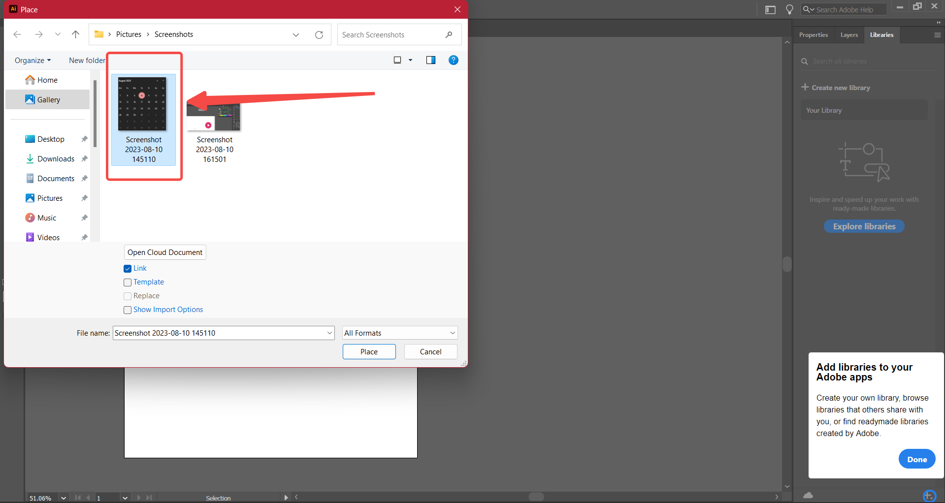Screen dimensions: 945x503
Task: Go back in the Place dialog
Action: (x=17, y=34)
